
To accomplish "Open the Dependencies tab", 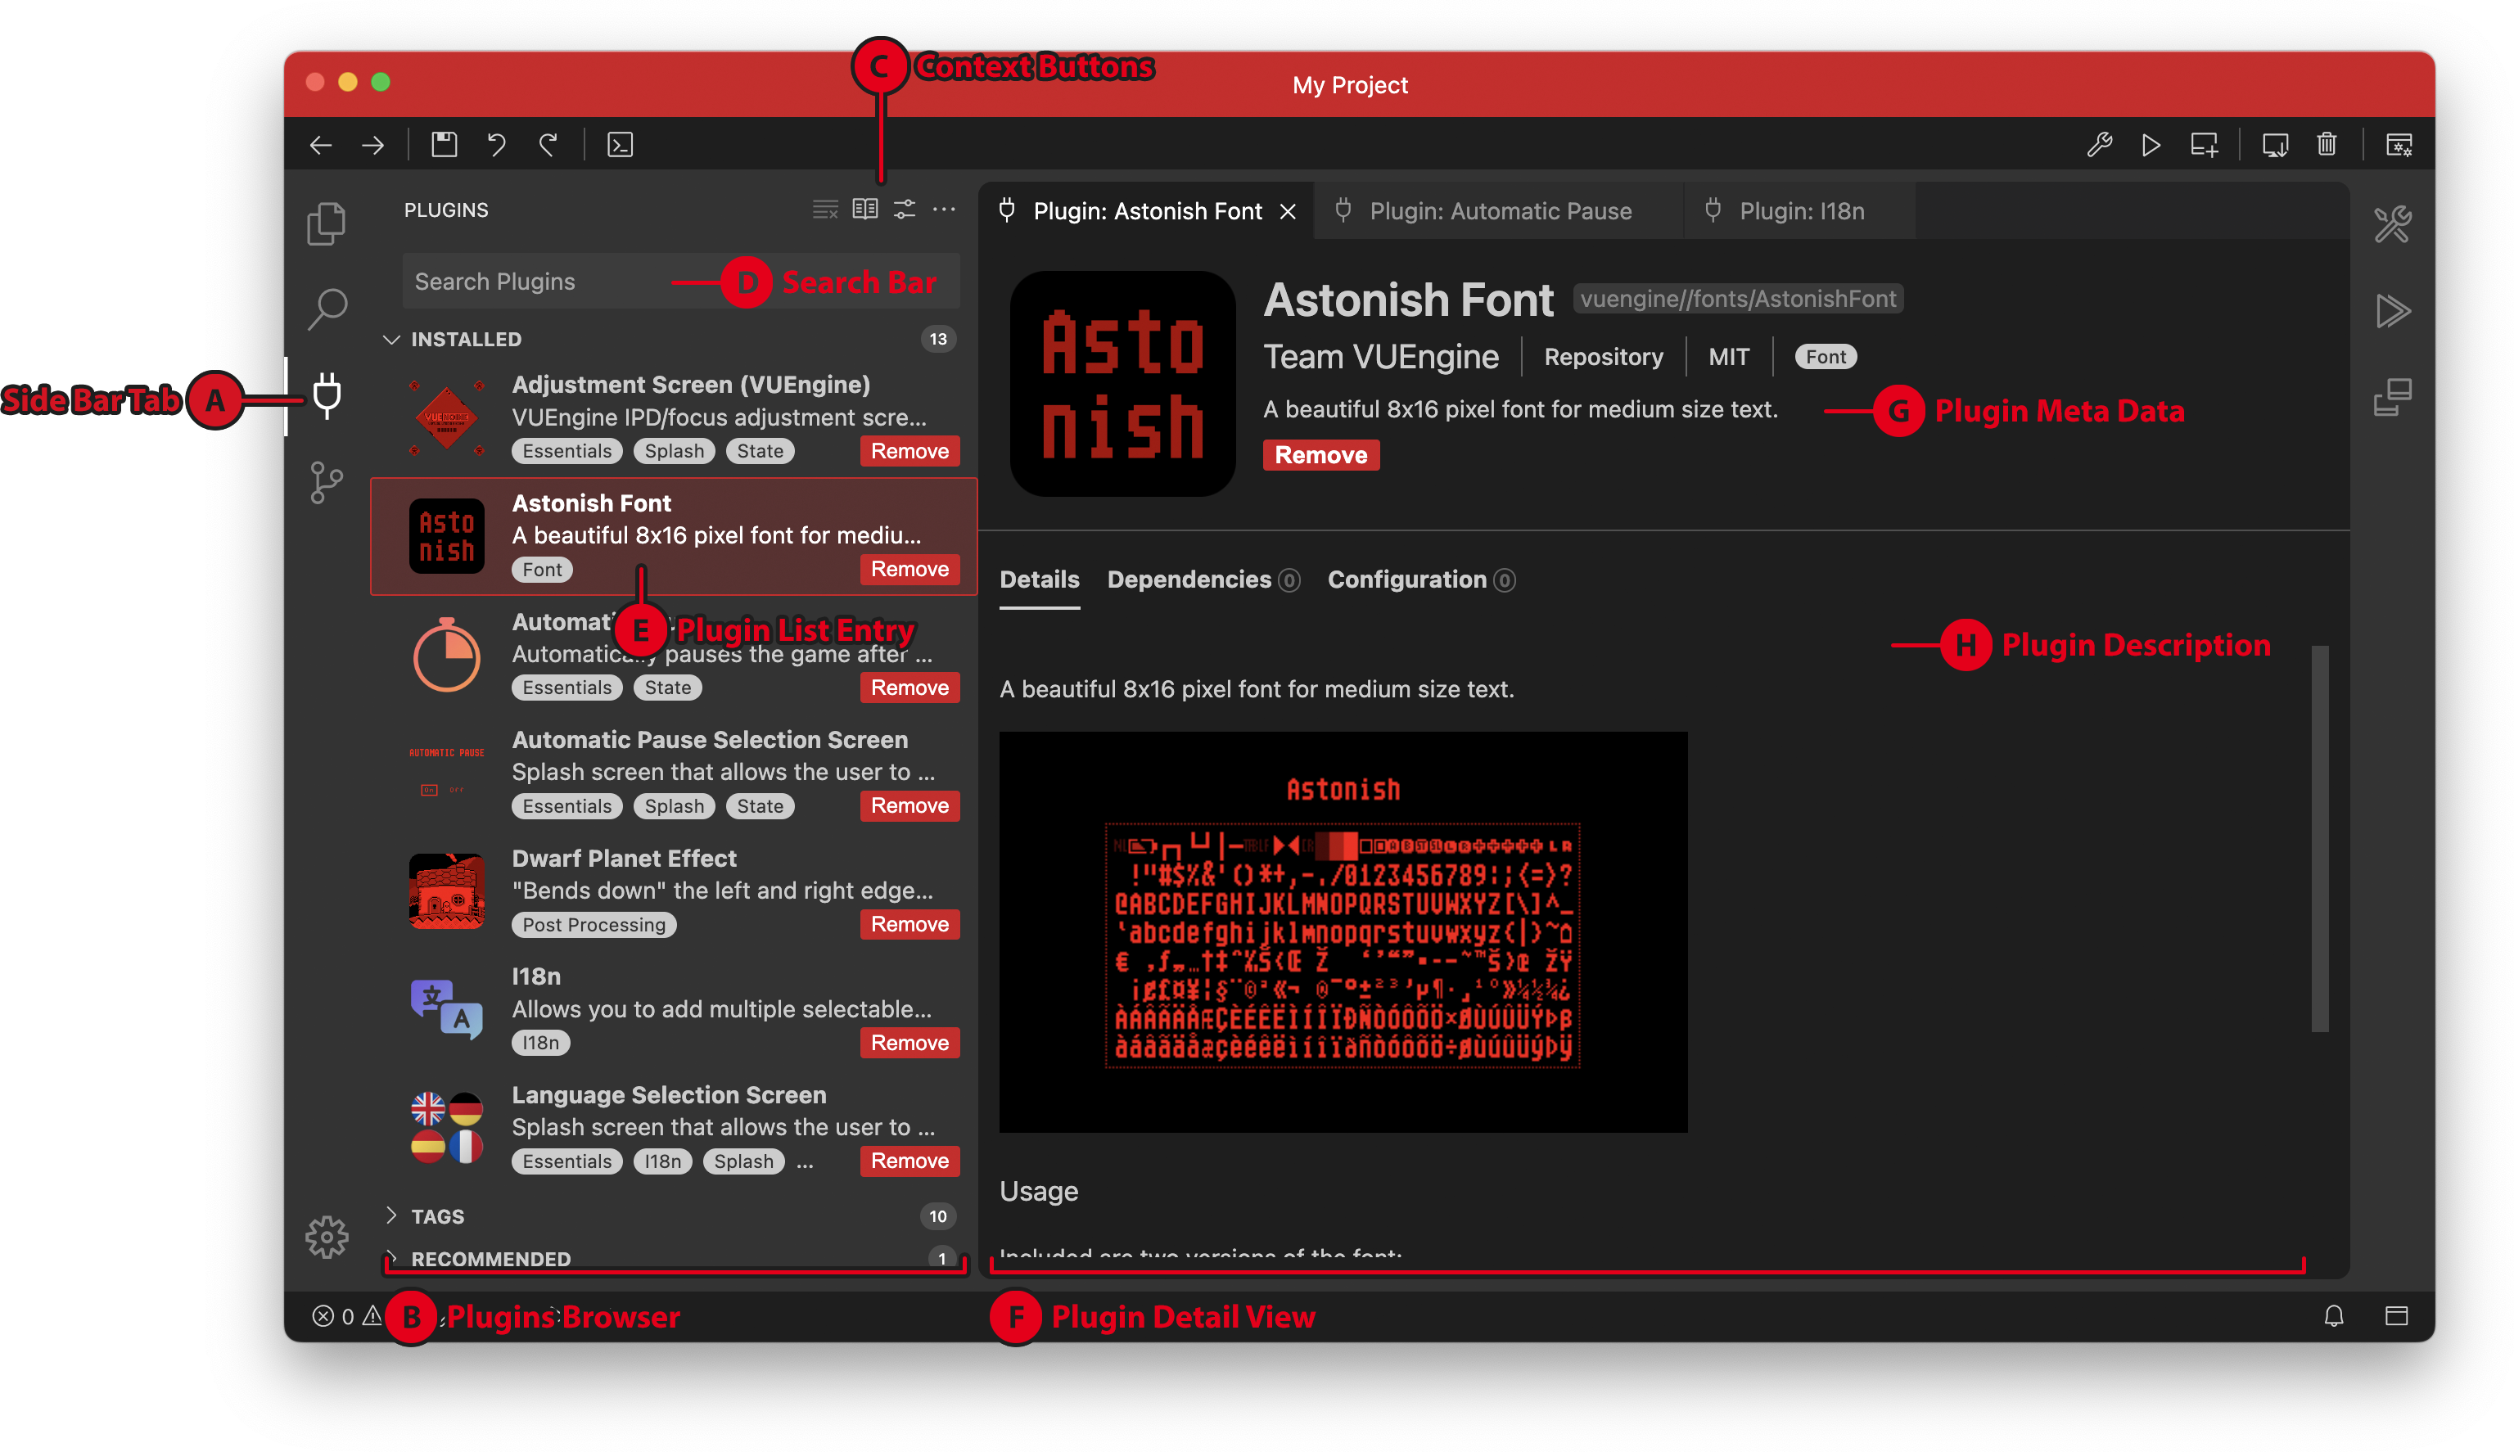I will point(1203,579).
